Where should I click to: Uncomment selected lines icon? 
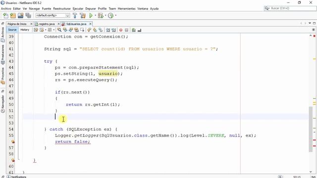(x=139, y=30)
